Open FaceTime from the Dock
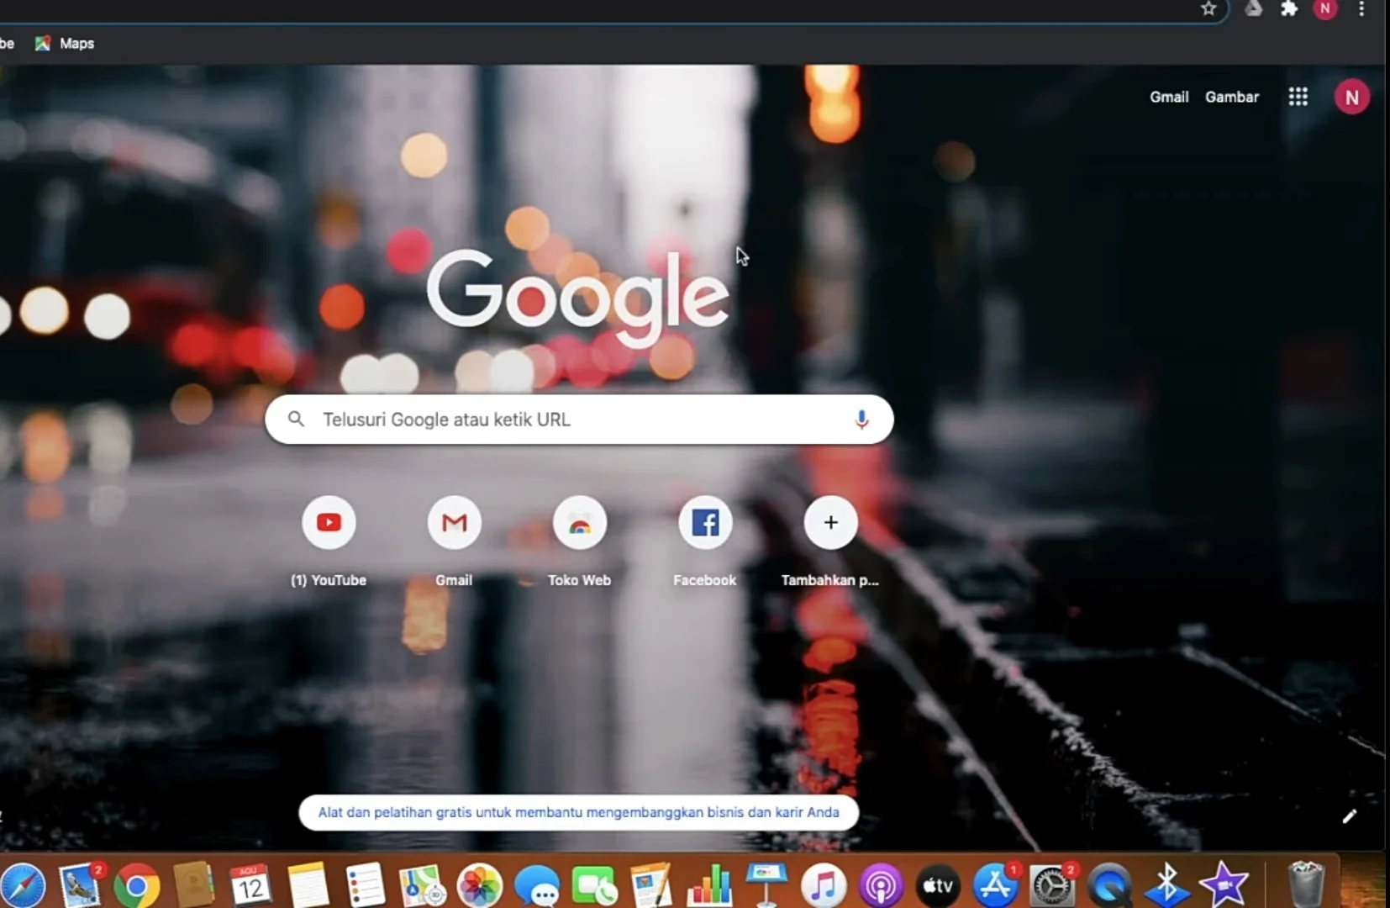The height and width of the screenshot is (908, 1390). pyautogui.click(x=594, y=886)
